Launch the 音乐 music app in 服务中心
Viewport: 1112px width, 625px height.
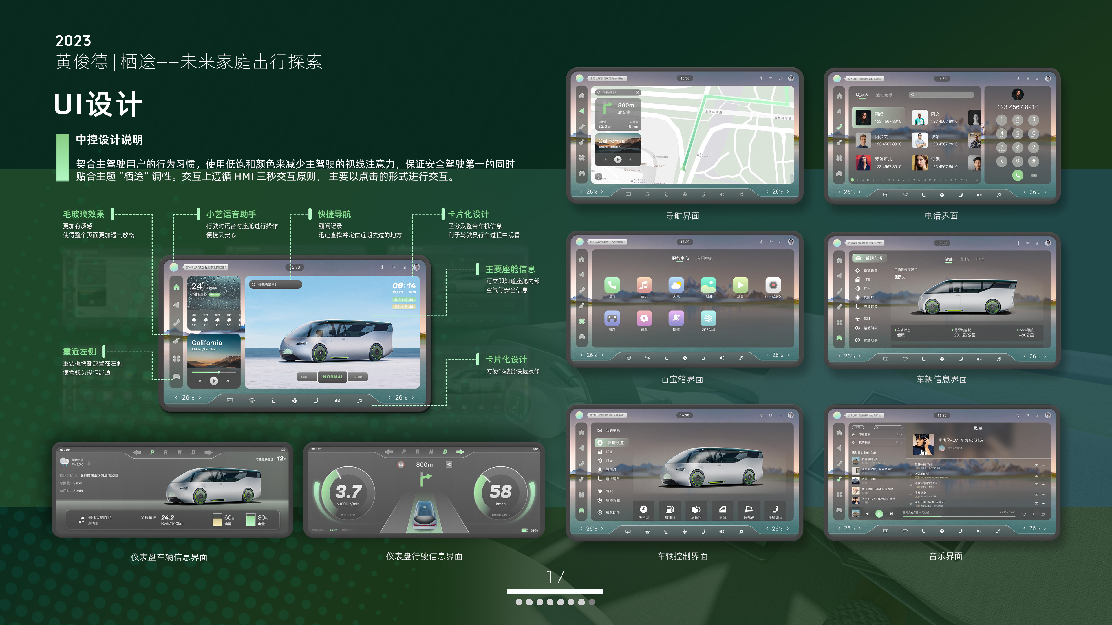pos(645,286)
